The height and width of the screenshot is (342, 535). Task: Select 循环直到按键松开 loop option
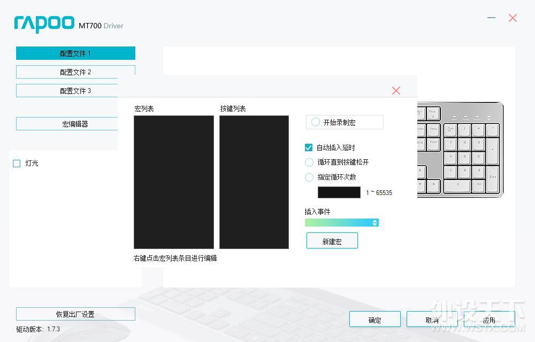click(x=309, y=162)
